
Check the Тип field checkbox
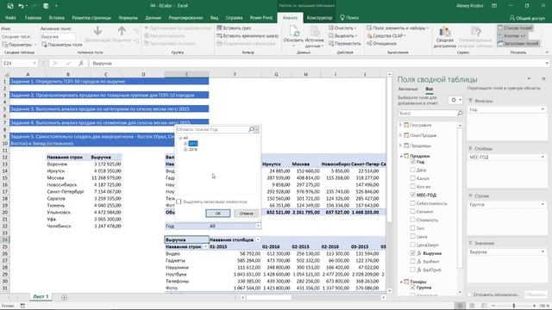click(x=412, y=228)
